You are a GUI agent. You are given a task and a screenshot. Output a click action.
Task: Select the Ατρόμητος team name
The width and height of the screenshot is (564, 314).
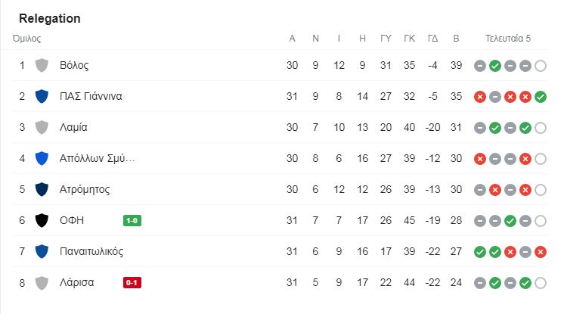point(85,189)
